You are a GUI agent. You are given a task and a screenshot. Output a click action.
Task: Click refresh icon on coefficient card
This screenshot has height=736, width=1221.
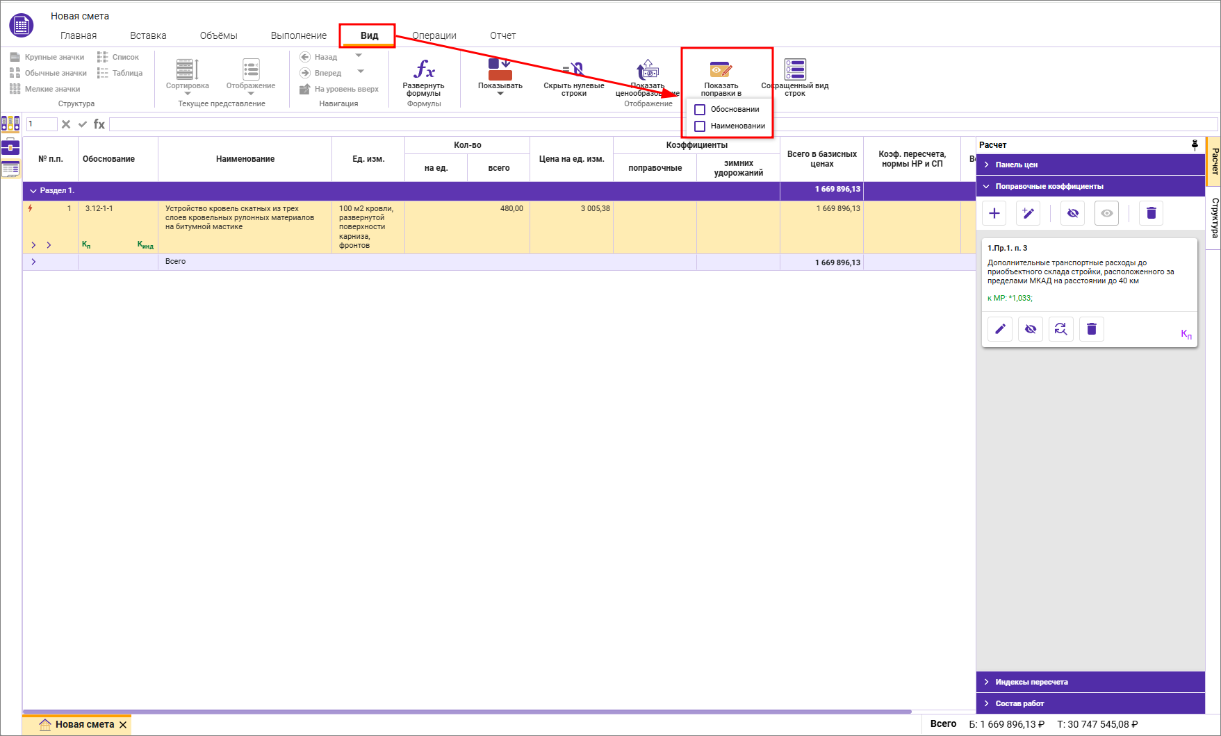(1060, 329)
